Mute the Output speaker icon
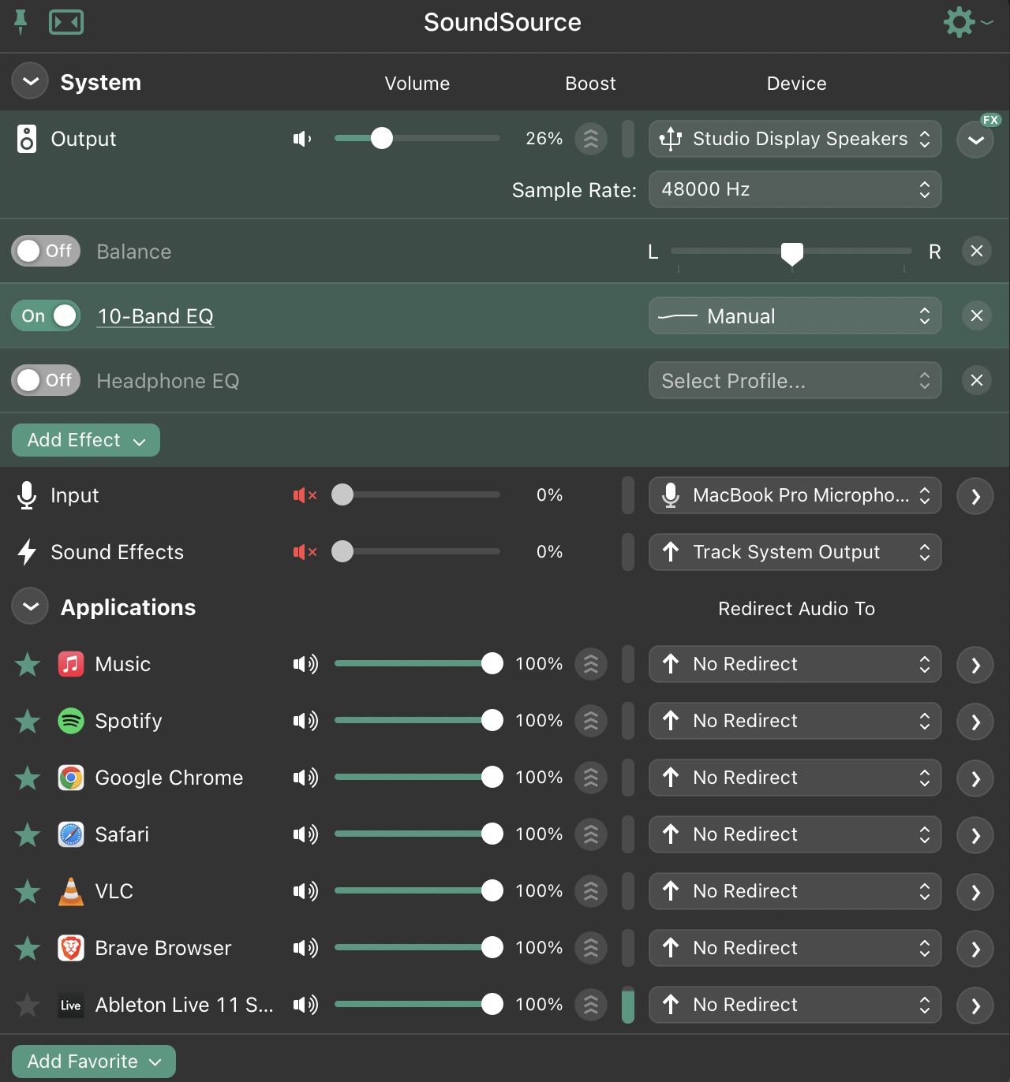Viewport: 1010px width, 1082px height. pos(303,139)
